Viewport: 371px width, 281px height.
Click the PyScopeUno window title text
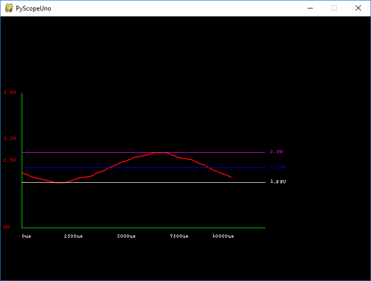[34, 8]
